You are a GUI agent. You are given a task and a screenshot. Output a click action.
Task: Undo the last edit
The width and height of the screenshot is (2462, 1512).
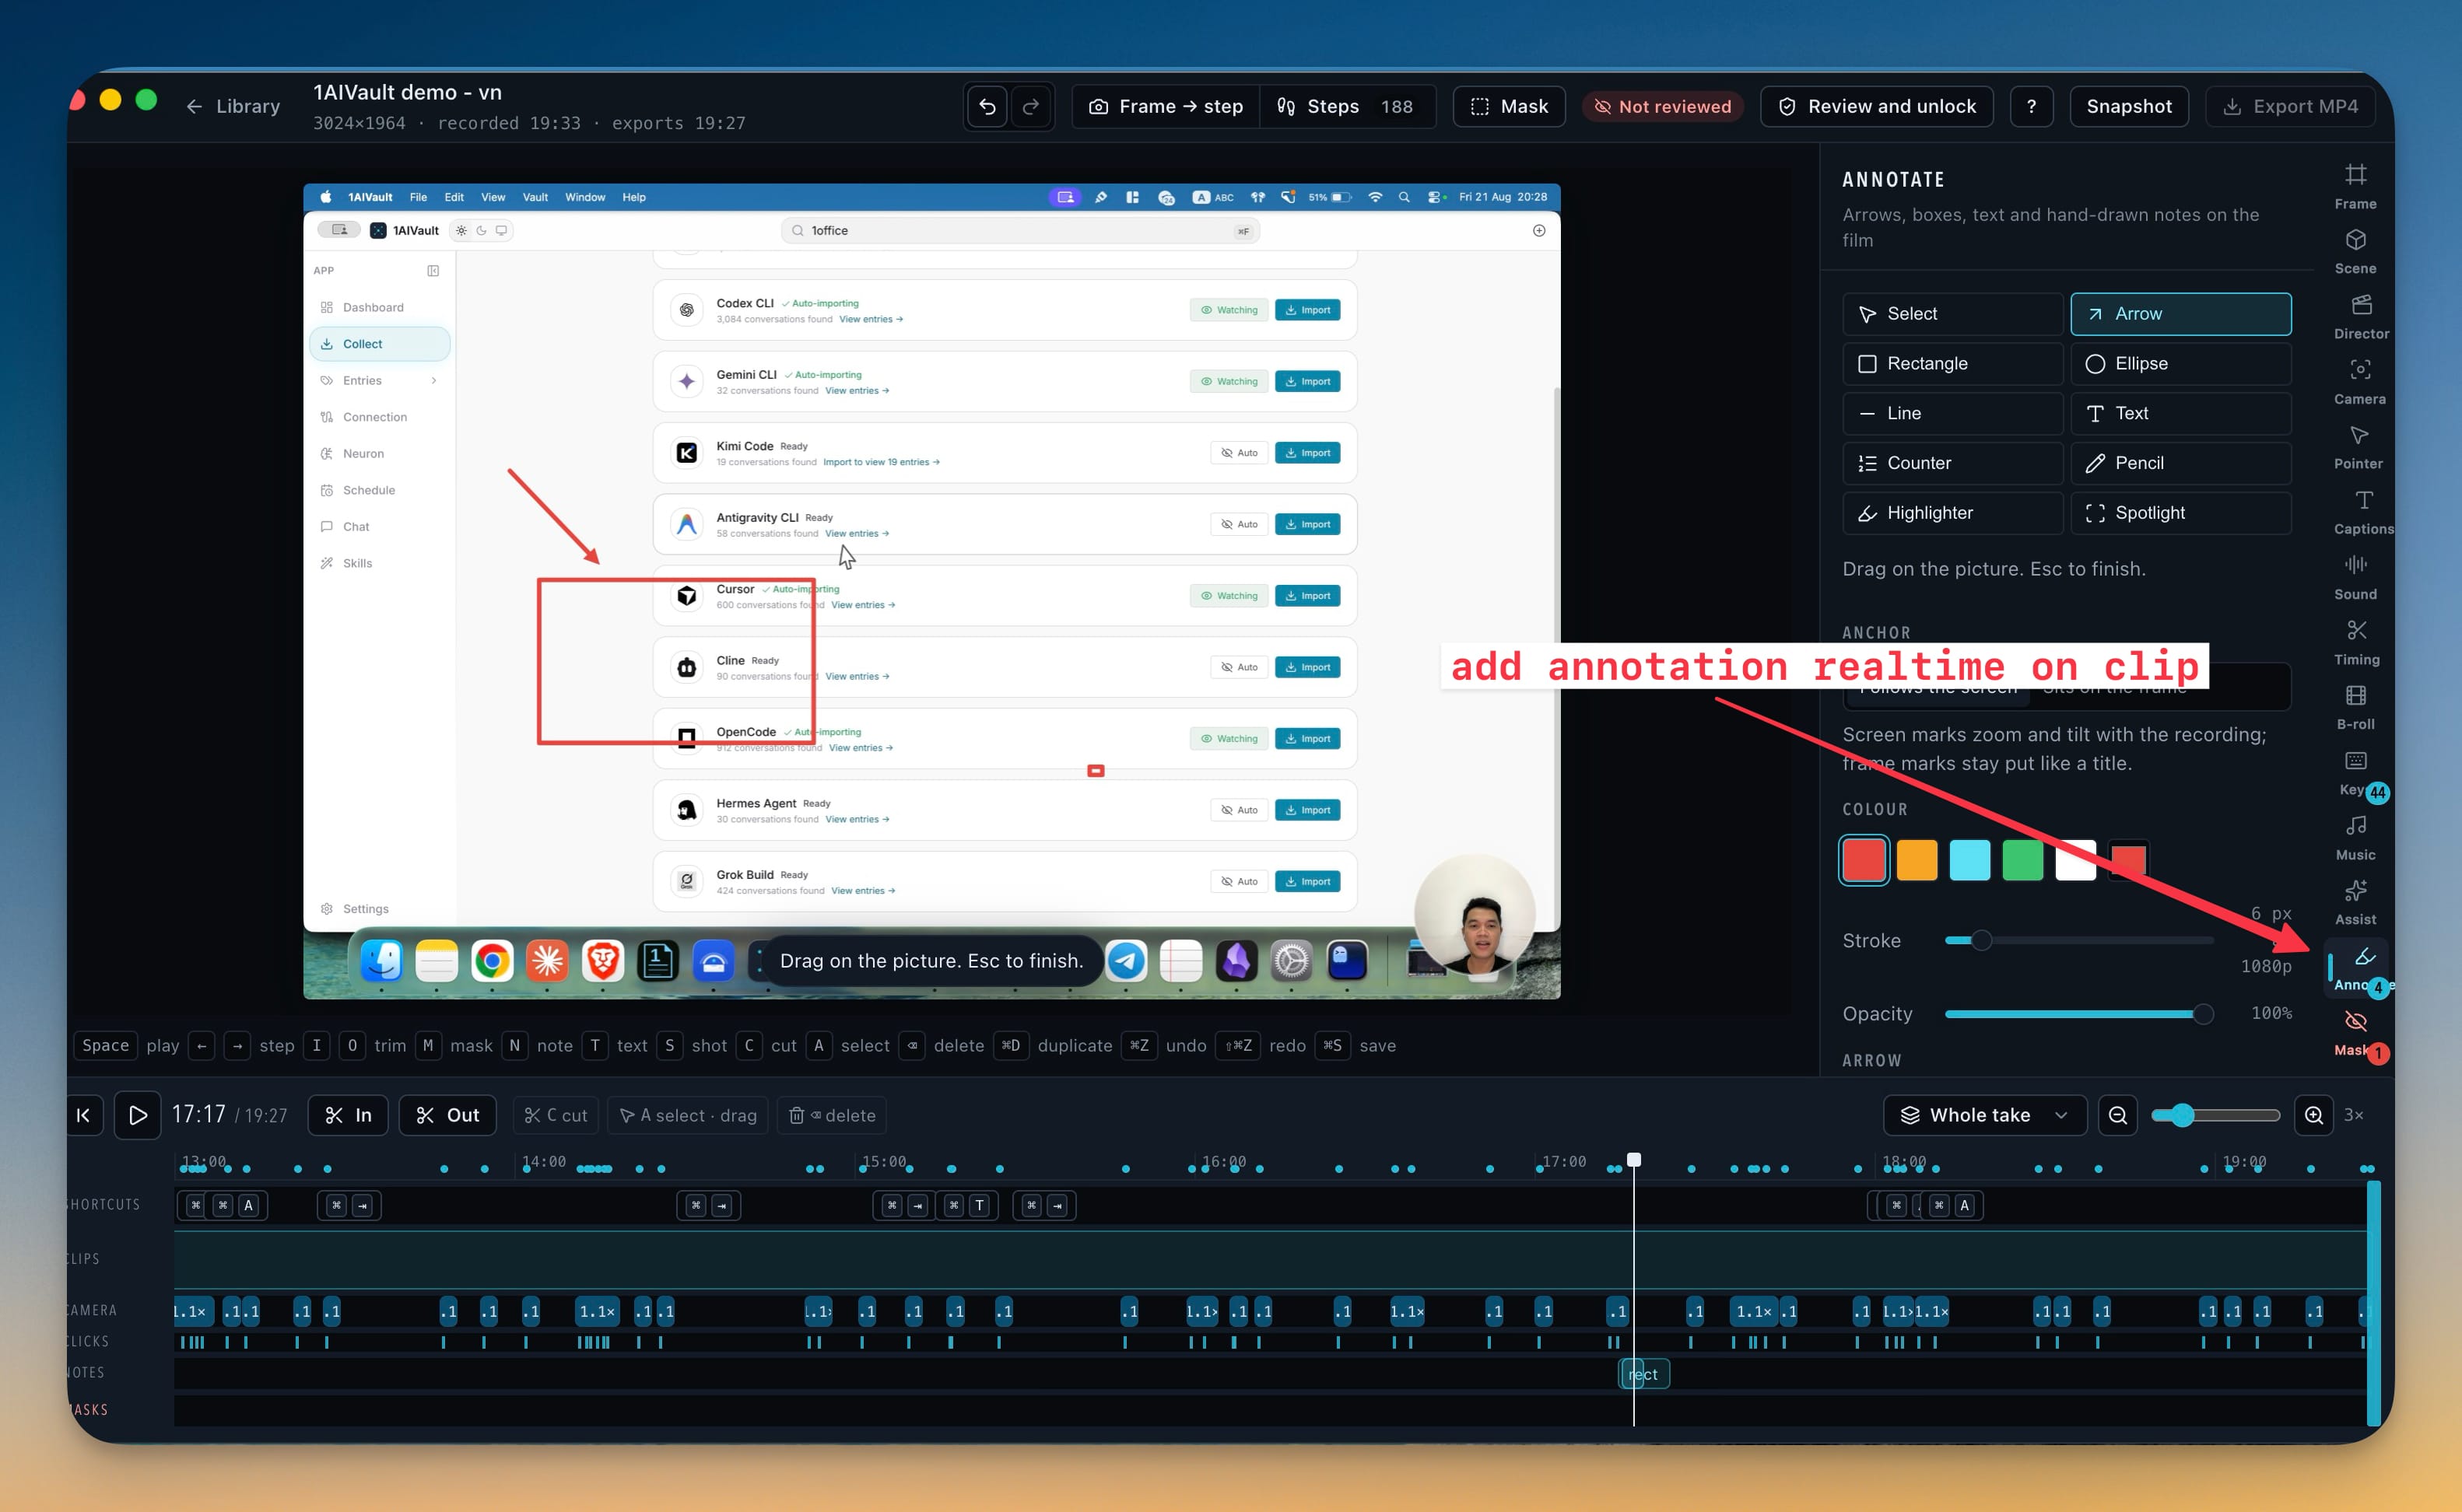pyautogui.click(x=987, y=106)
